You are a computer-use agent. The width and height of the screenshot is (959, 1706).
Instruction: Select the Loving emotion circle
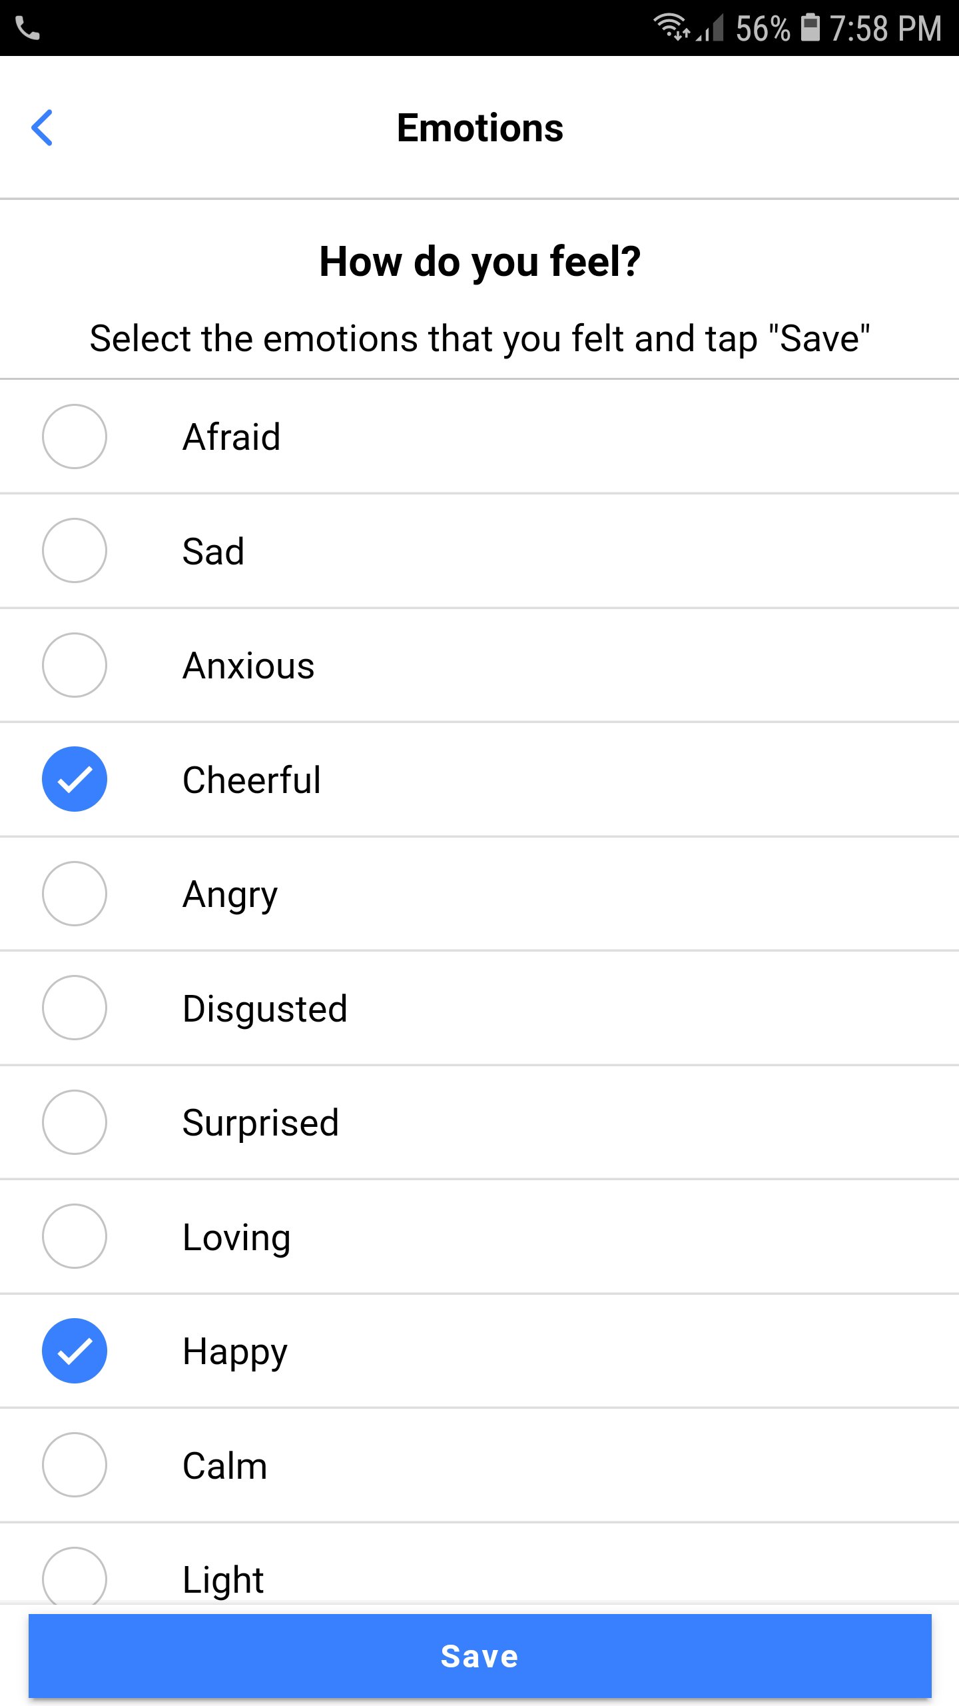point(75,1236)
